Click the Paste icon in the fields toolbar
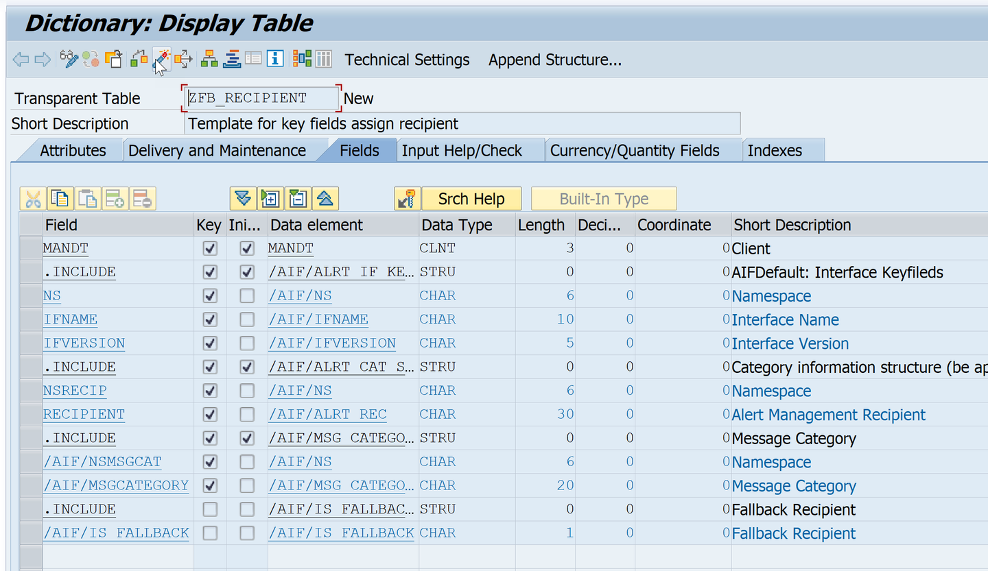This screenshot has height=571, width=988. click(x=88, y=199)
